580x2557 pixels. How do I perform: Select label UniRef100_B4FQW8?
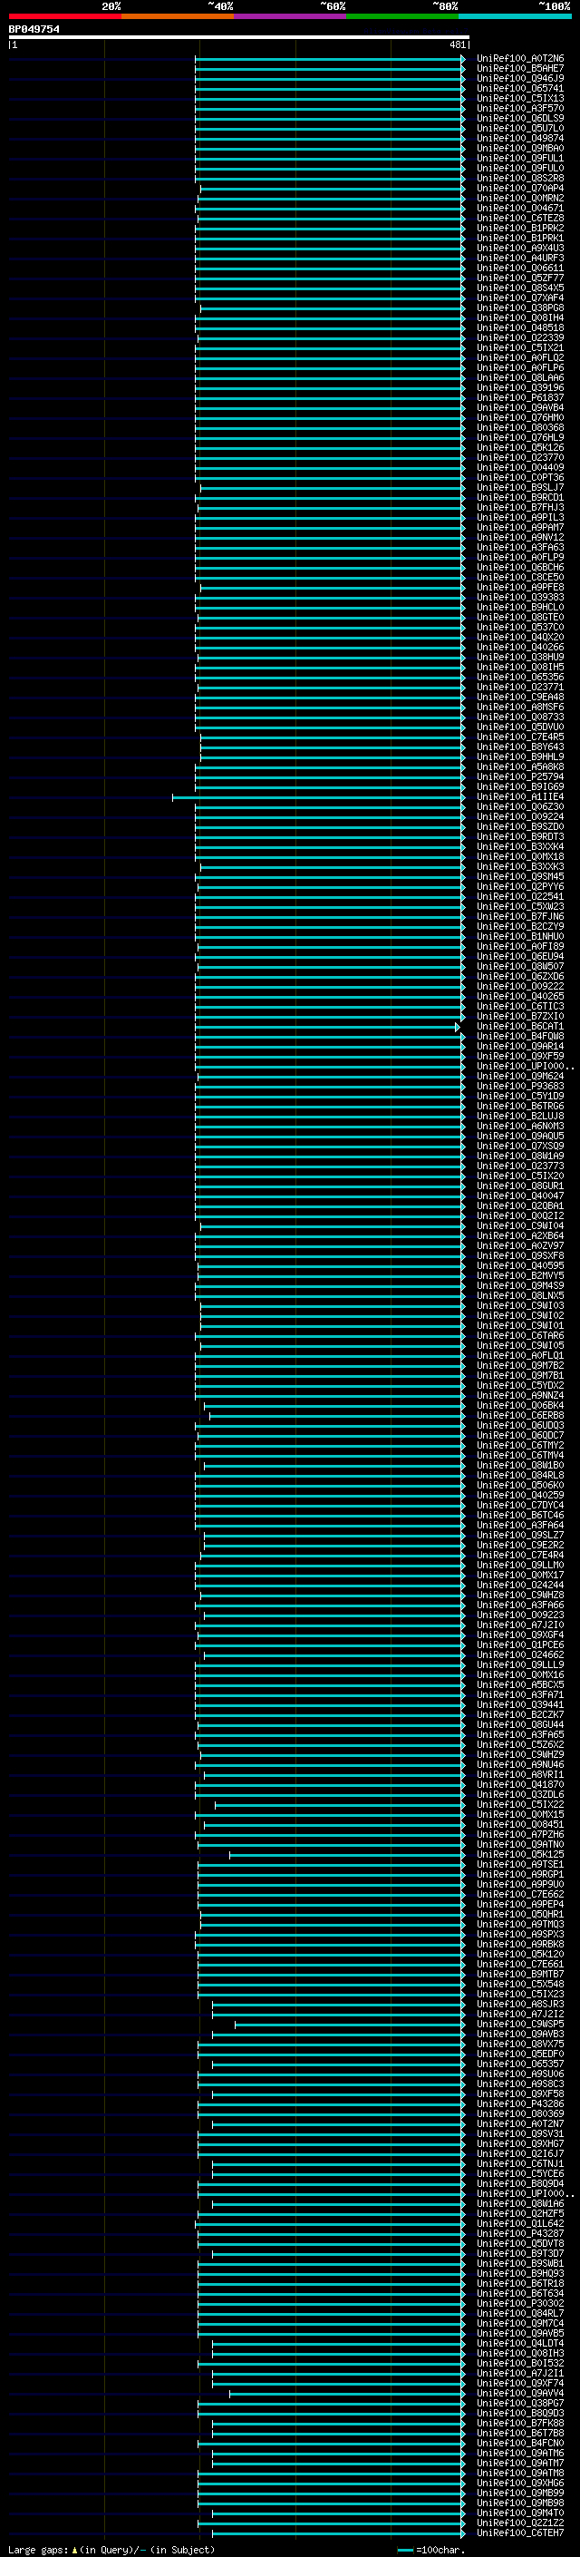point(519,1035)
